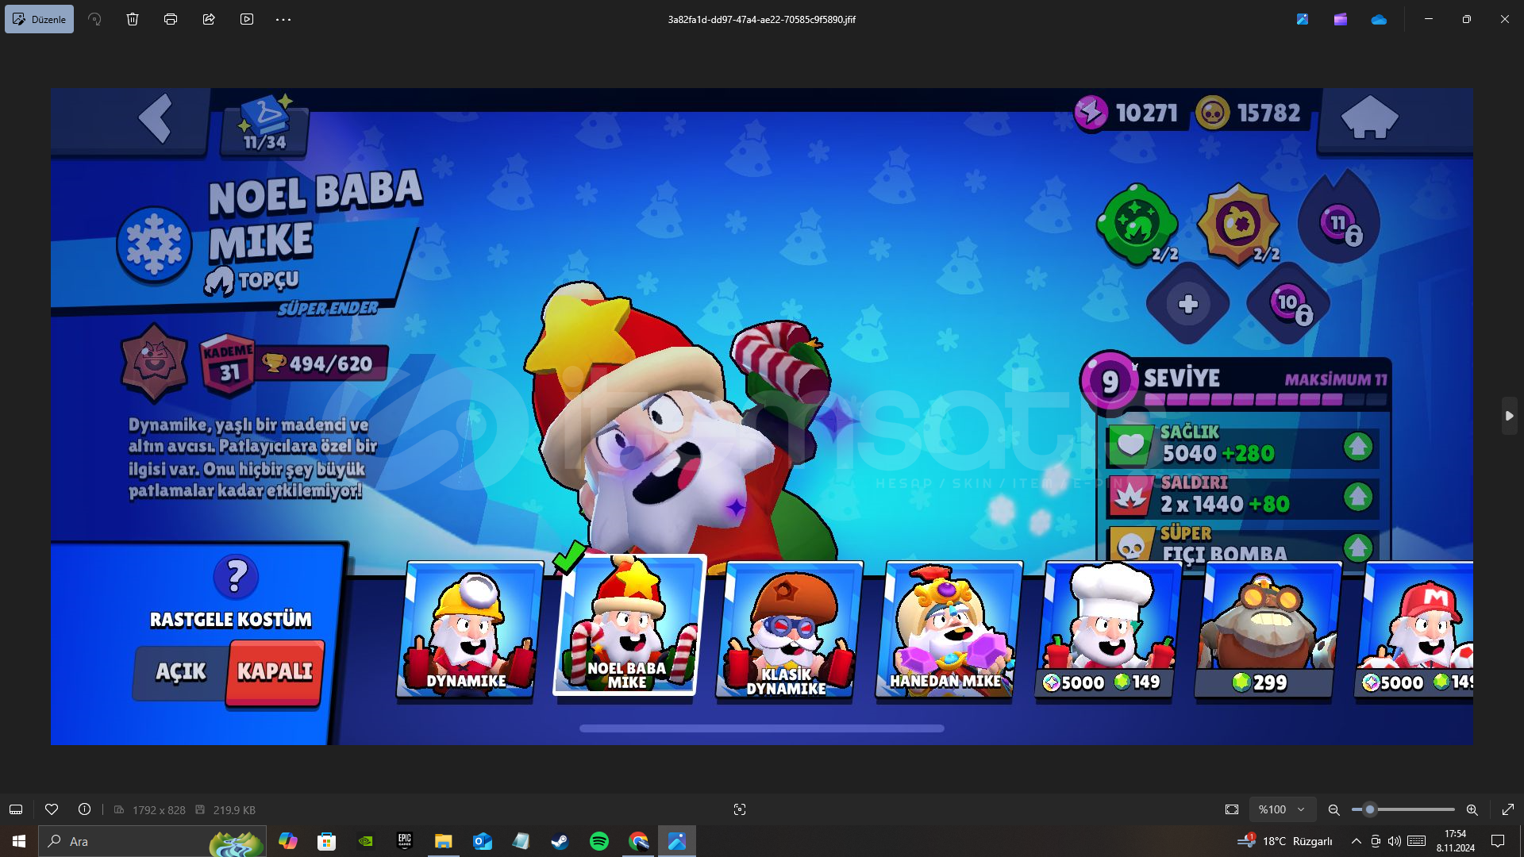Screen dimensions: 1524x857
Task: Select chef skin priced 5000 or 149
Action: point(1107,629)
